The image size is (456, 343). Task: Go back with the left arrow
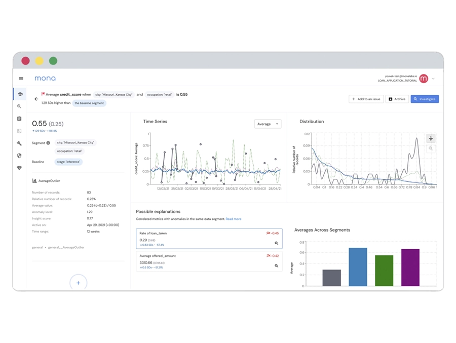pos(36,99)
